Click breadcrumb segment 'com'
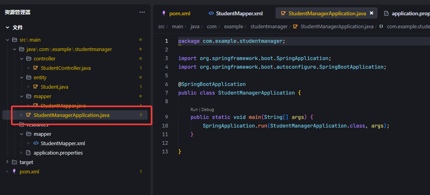430x195 pixels. click(212, 27)
